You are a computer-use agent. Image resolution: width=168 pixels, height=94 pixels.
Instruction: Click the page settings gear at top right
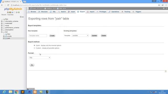(x=164, y=8)
